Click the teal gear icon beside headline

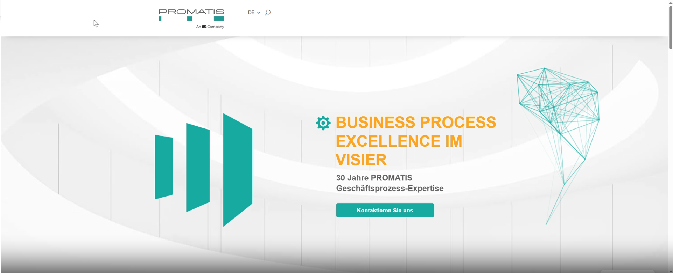pyautogui.click(x=323, y=123)
